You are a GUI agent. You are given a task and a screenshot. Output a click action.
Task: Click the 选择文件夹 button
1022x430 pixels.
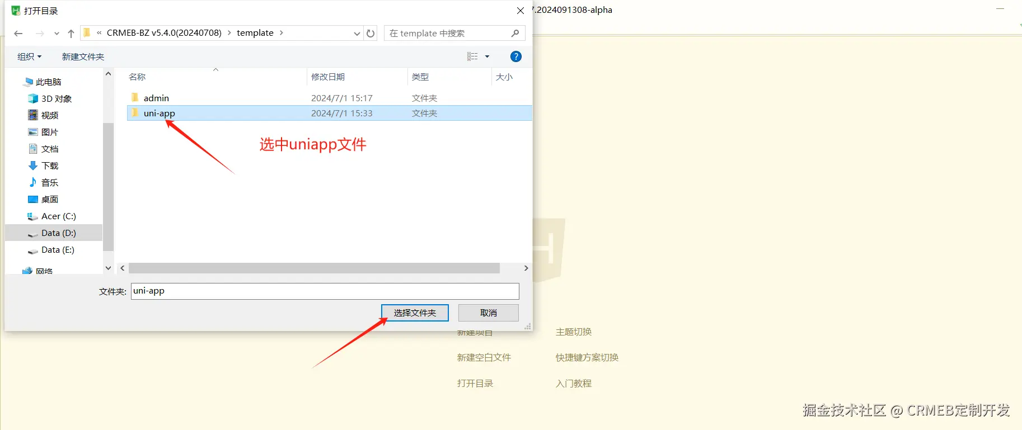point(415,313)
